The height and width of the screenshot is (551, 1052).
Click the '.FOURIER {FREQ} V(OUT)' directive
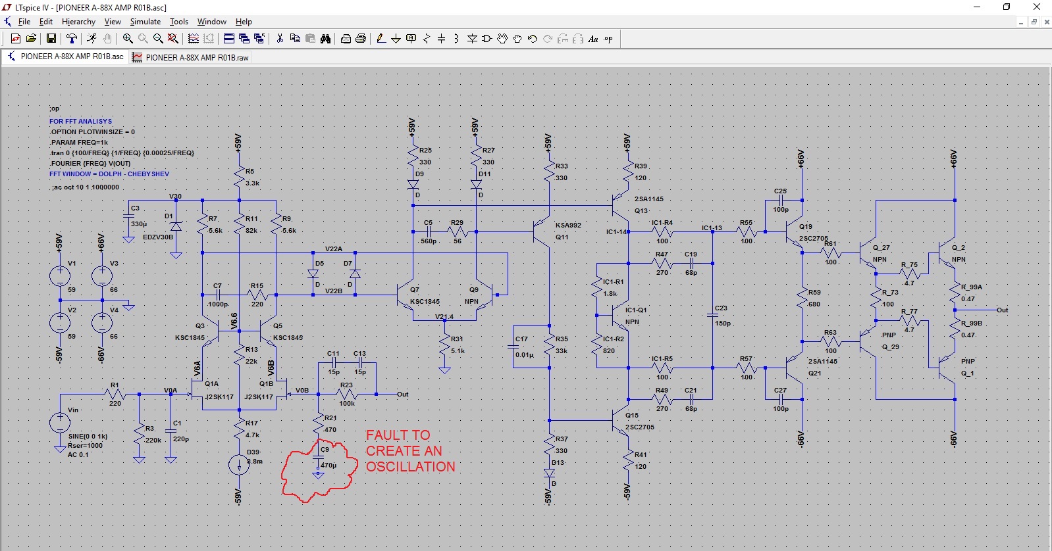(90, 163)
